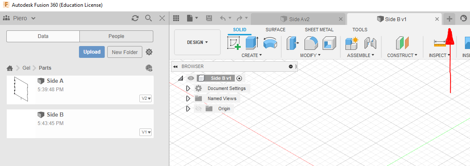Redo the last action
Viewport: 470px width, 166px height.
(239, 18)
